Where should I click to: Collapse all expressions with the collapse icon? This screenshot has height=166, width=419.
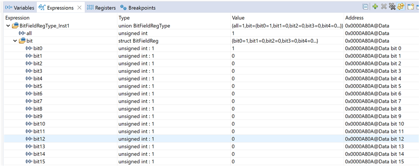coord(365,7)
